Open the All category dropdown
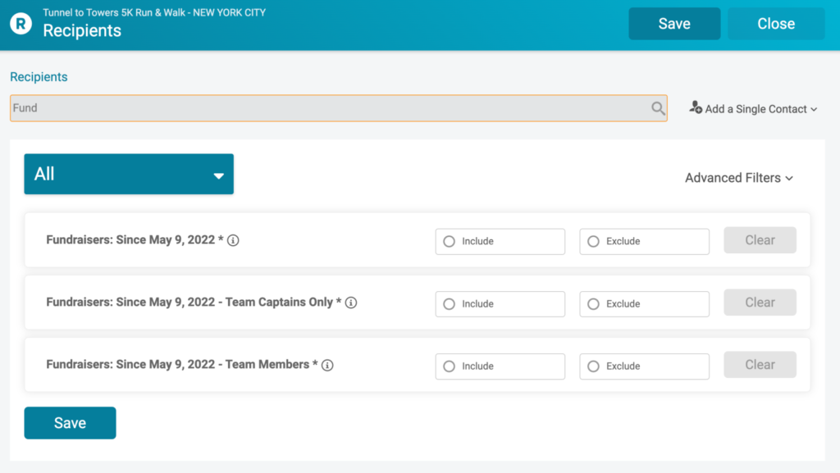Screen dimensions: 840x473 129,174
